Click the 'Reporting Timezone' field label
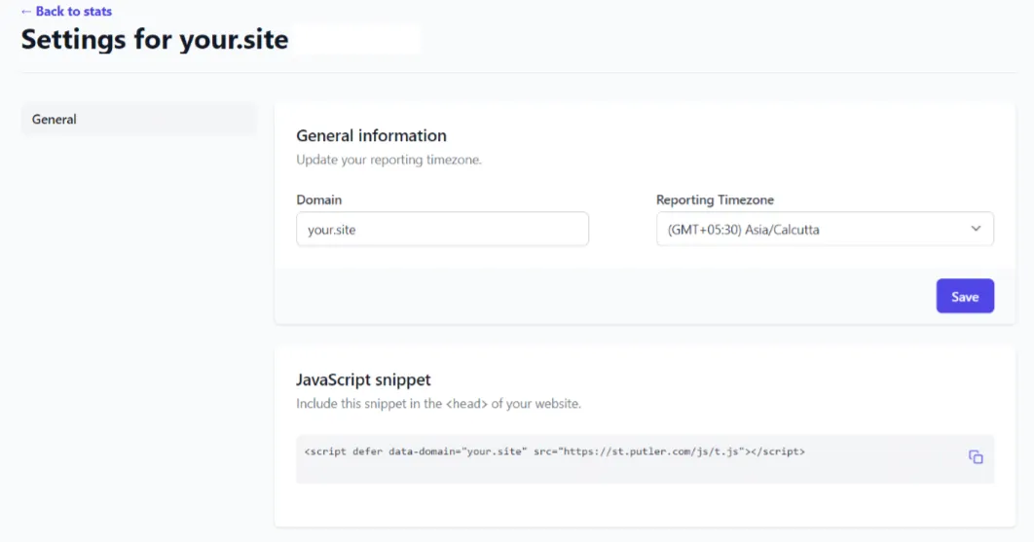 pyautogui.click(x=715, y=199)
